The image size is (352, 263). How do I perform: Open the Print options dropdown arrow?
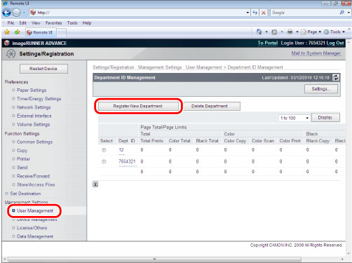[x=297, y=32]
